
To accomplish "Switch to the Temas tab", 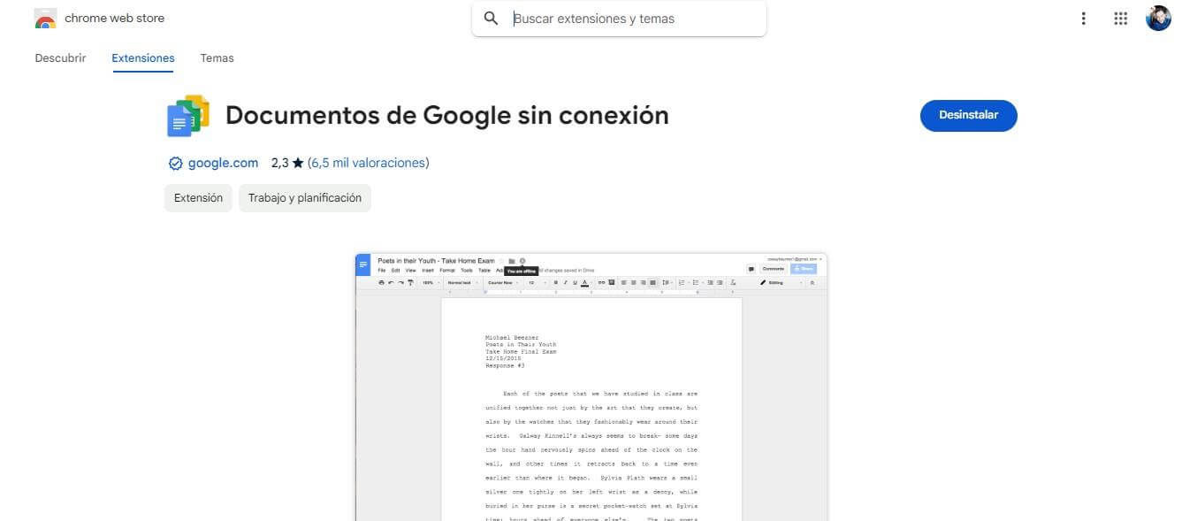I will click(217, 57).
